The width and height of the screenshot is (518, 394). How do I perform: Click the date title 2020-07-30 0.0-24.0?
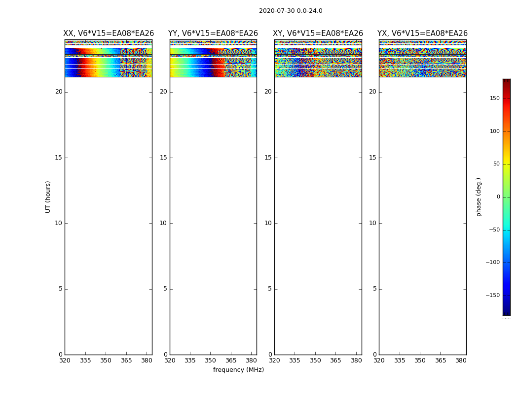tap(291, 11)
